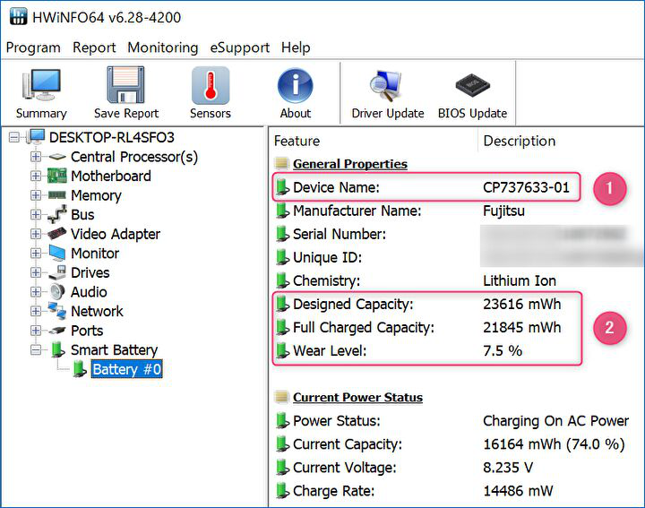This screenshot has width=645, height=508.
Task: Expand the Monitor node
Action: tap(36, 253)
